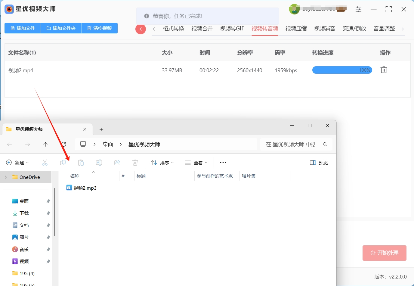Click the red back circle arrow
The width and height of the screenshot is (414, 286).
click(141, 29)
